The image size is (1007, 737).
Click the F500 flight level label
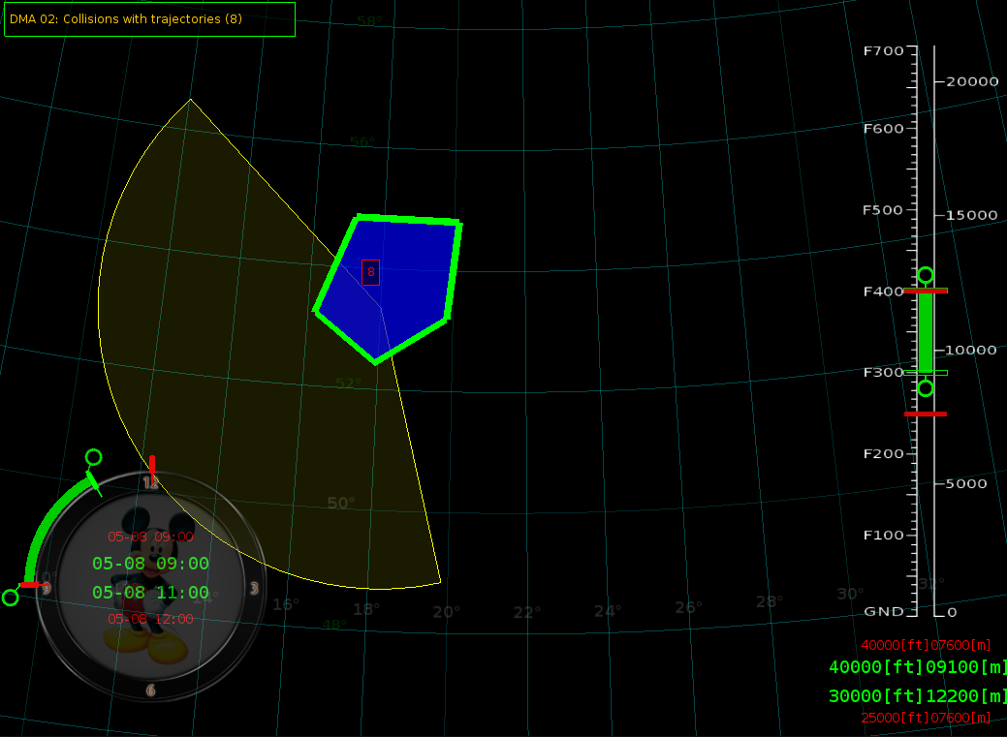tap(884, 210)
